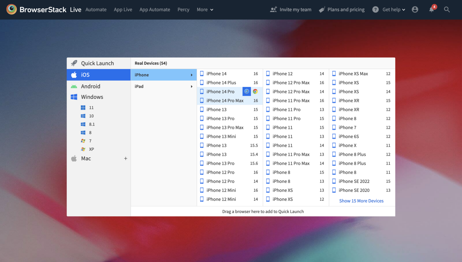Select the Android platform in the sidebar
462x262 pixels.
click(91, 86)
